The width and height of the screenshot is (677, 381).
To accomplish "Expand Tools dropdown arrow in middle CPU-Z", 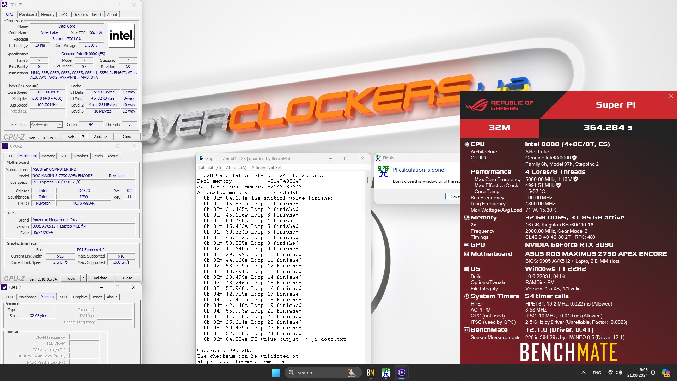I will tap(83, 278).
